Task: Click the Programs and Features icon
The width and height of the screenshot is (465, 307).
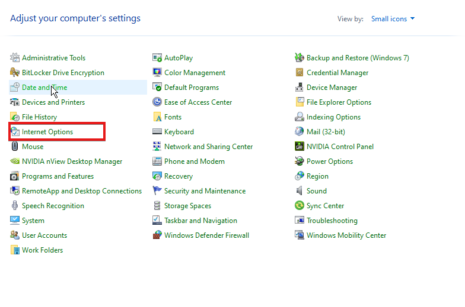Action: pos(14,176)
